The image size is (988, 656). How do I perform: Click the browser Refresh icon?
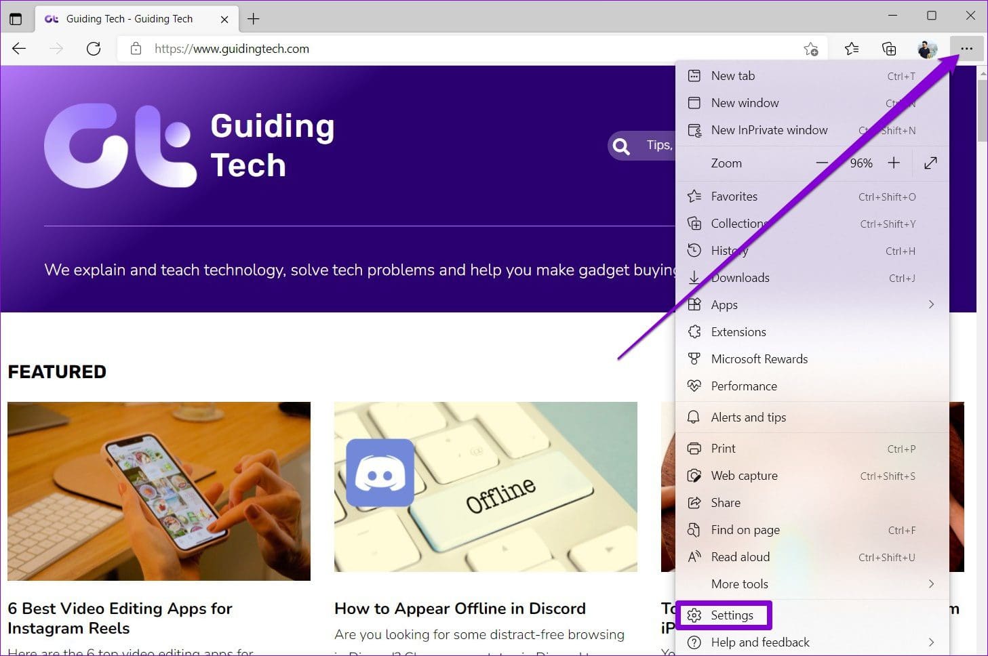[x=94, y=49]
